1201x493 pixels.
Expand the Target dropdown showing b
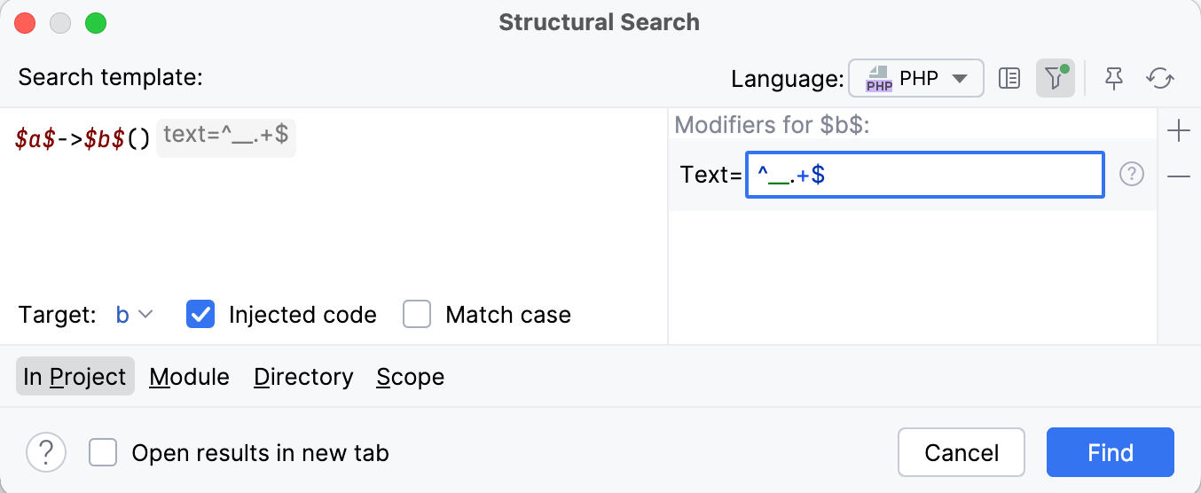point(135,315)
